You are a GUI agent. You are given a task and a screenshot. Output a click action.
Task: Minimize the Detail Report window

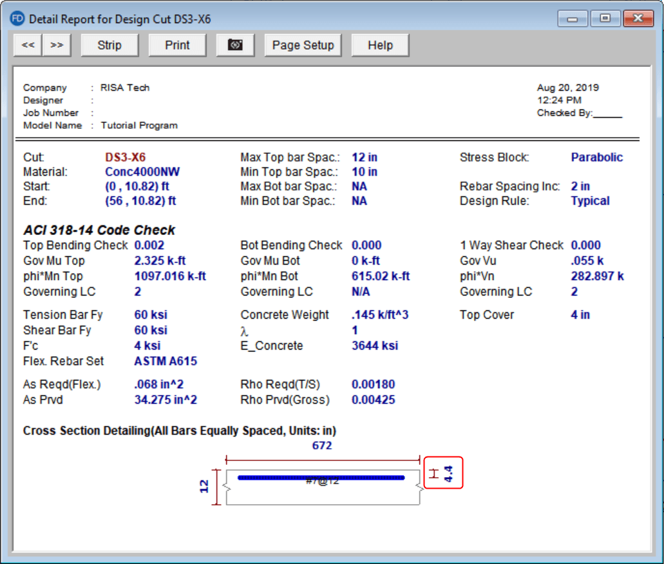[x=572, y=19]
